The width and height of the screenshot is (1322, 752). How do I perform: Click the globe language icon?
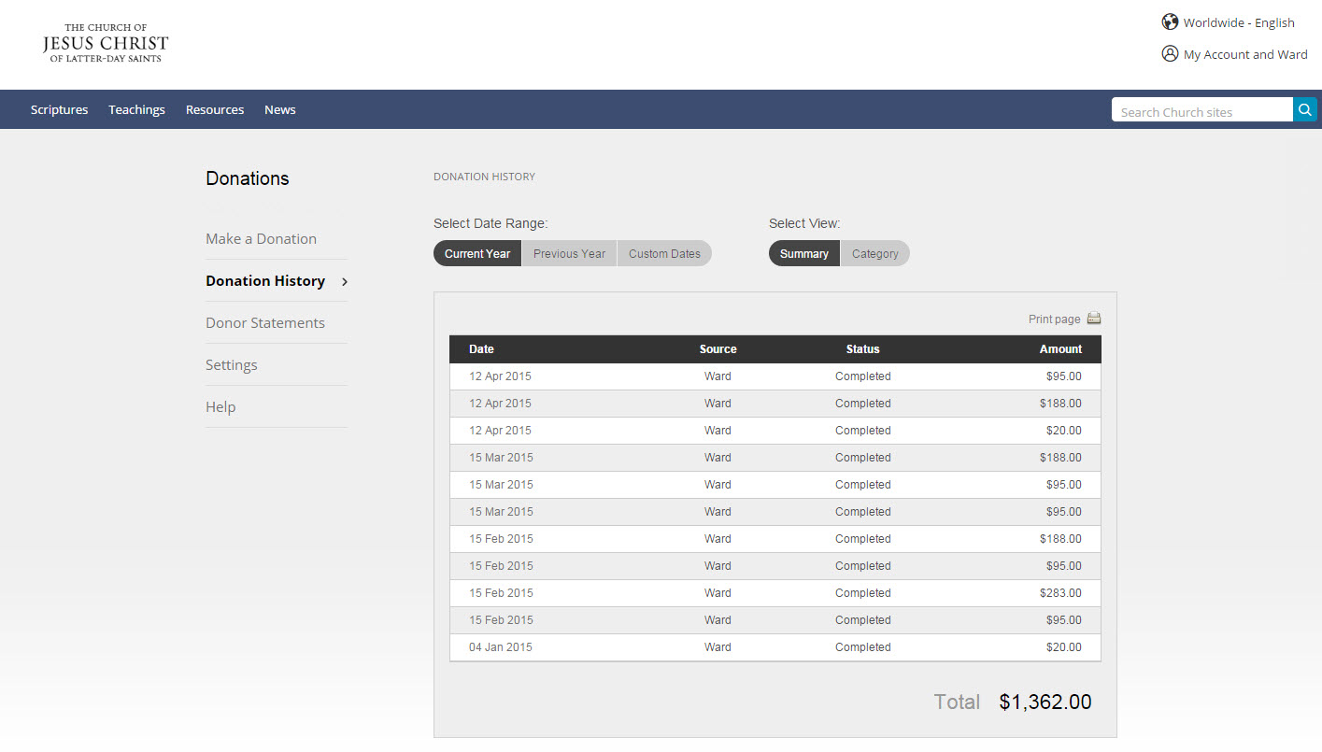pyautogui.click(x=1170, y=21)
